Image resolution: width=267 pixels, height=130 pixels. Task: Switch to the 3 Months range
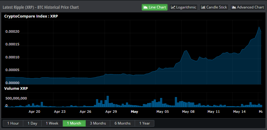[98, 123]
